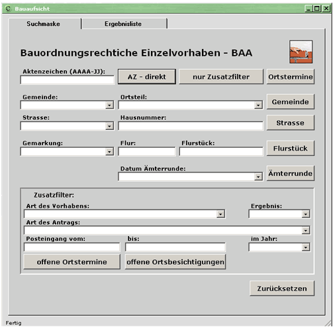Click the offene Ortstermine button
The height and width of the screenshot is (329, 335).
pyautogui.click(x=72, y=262)
